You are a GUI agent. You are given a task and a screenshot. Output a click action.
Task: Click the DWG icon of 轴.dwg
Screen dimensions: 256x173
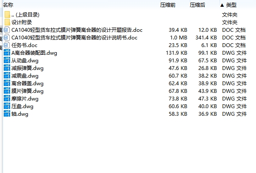7,114
